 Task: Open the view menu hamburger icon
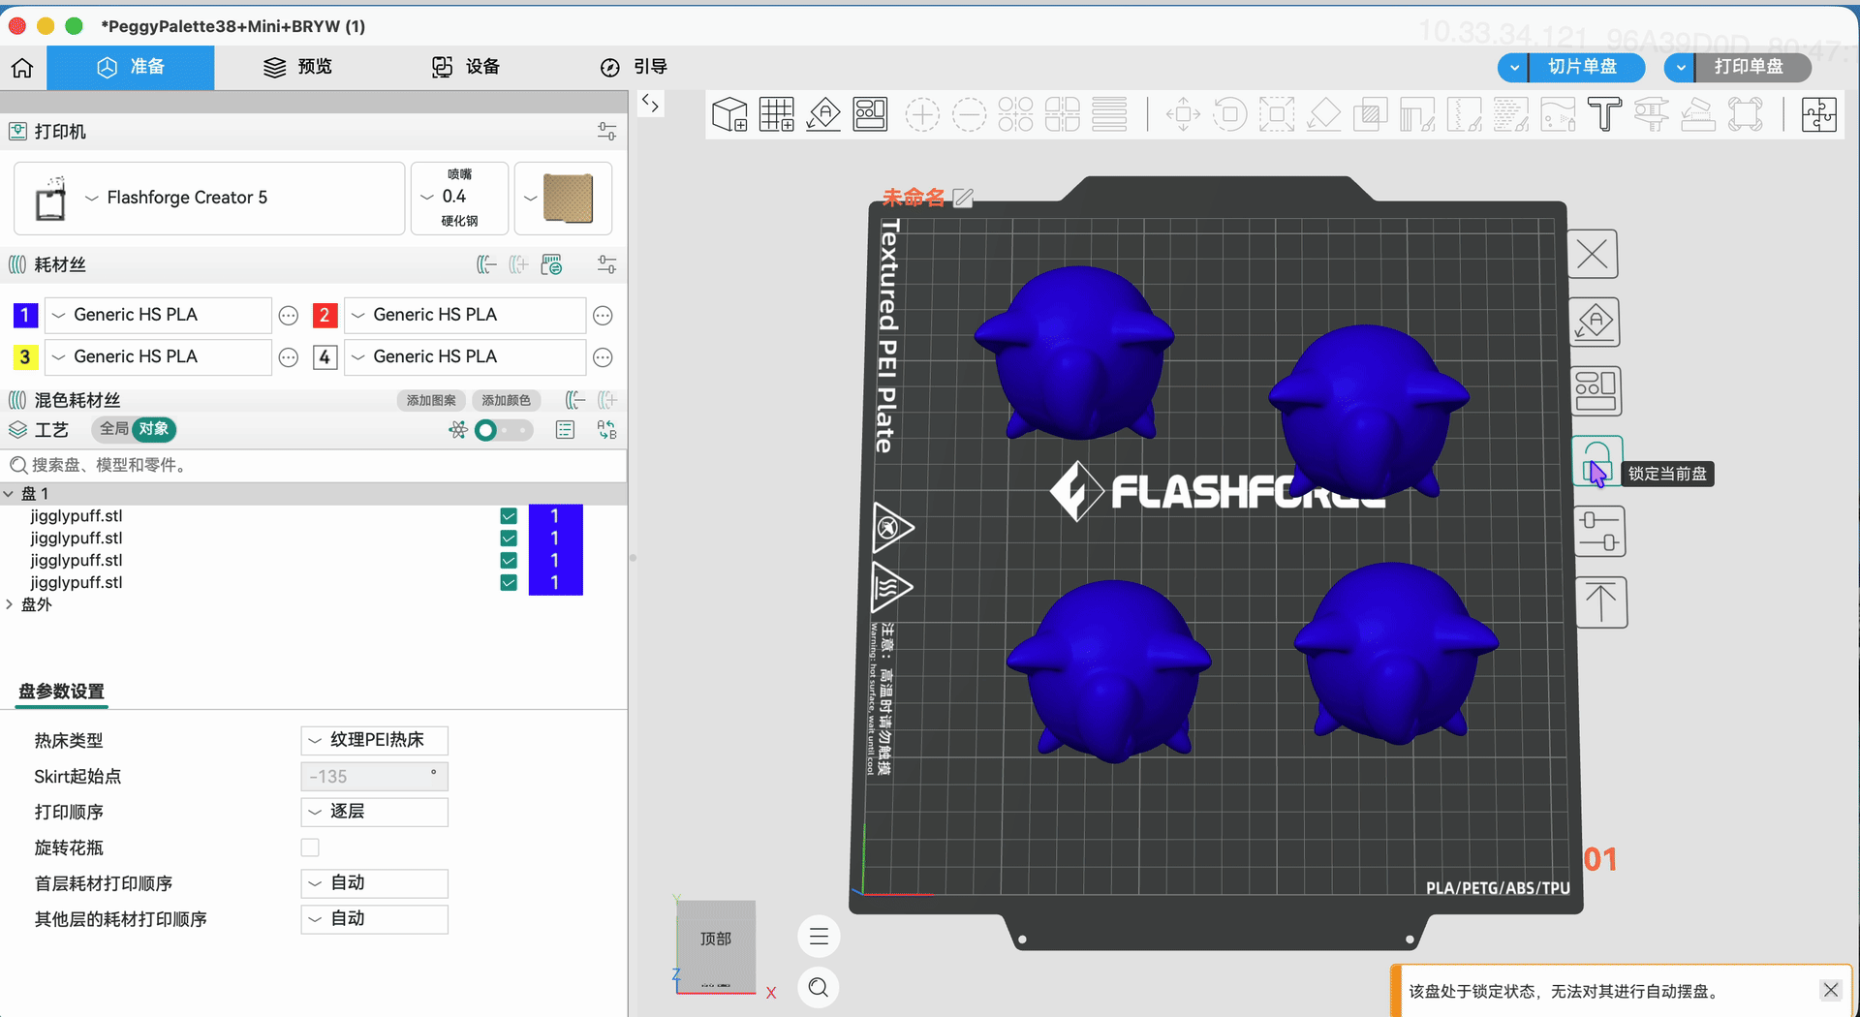pos(819,937)
